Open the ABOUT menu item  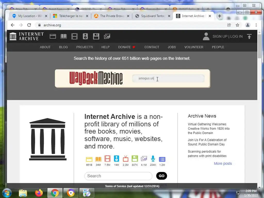click(45, 47)
